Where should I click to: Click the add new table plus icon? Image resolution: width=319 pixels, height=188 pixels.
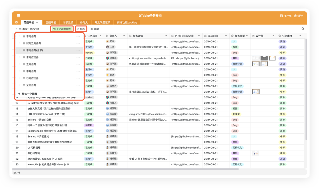(x=16, y=22)
